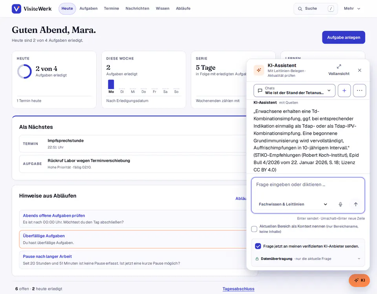Screen dimensions: 377x294
Task: Click the lock icon beside Datenübertragung
Action: coord(257,259)
